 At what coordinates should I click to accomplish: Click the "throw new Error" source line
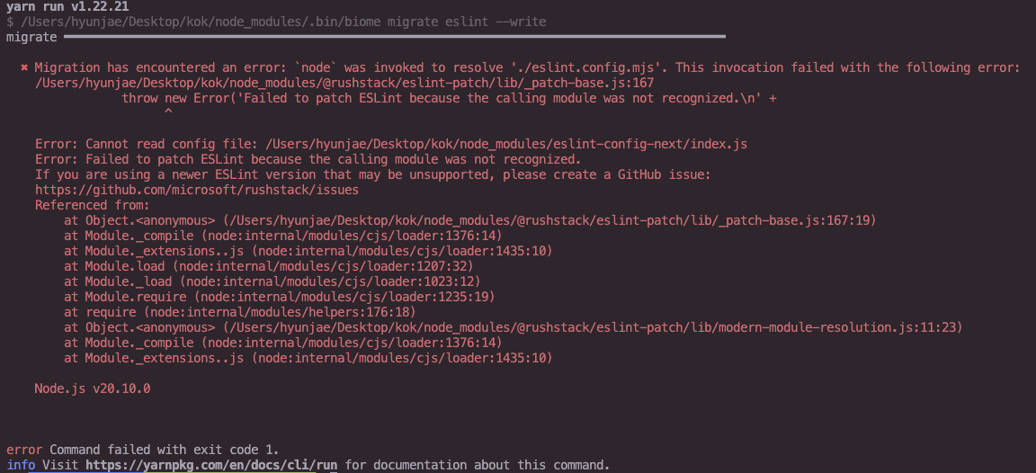tap(448, 98)
